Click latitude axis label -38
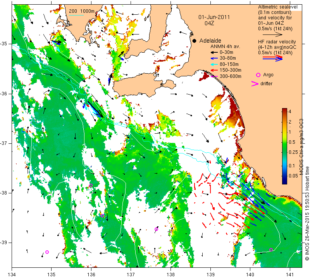Image resolution: width=310 pixels, height=279 pixels. [3, 193]
